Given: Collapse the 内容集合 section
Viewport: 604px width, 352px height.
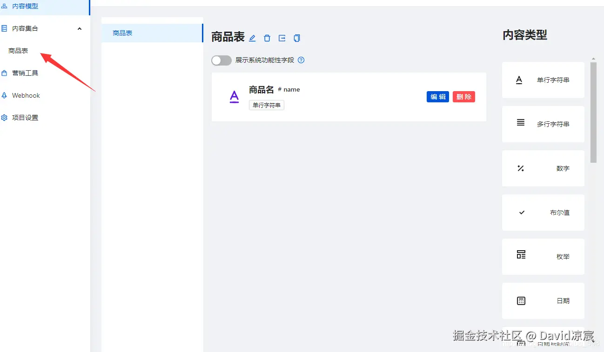Looking at the screenshot, I should pos(79,28).
